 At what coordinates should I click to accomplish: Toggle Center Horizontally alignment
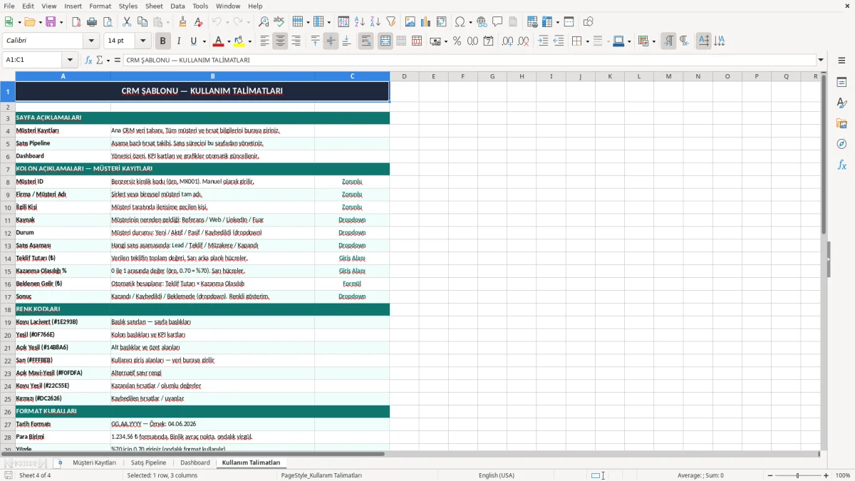(280, 41)
